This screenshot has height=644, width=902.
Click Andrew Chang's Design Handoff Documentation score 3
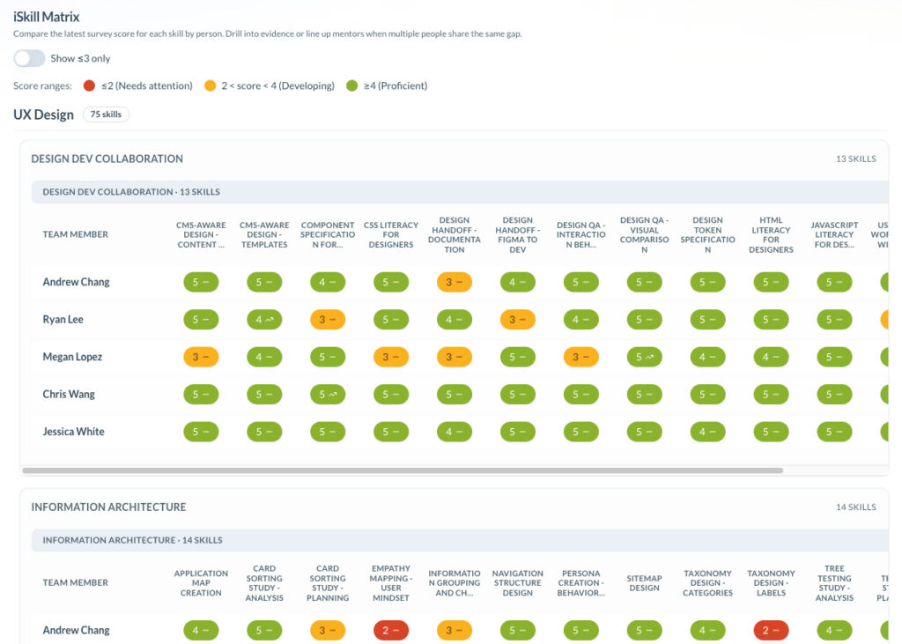pyautogui.click(x=454, y=283)
